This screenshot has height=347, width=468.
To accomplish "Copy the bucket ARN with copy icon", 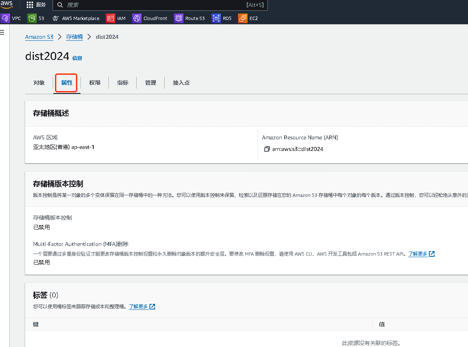I will click(x=267, y=149).
